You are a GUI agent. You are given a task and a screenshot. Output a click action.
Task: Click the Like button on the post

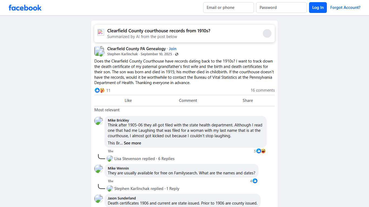pos(128,101)
